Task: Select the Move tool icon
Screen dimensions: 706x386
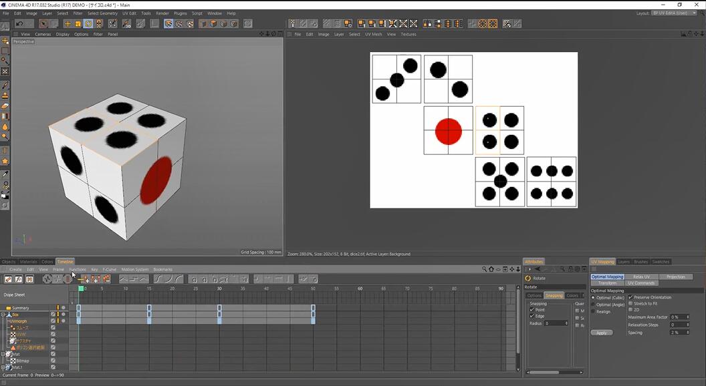Action: point(68,23)
